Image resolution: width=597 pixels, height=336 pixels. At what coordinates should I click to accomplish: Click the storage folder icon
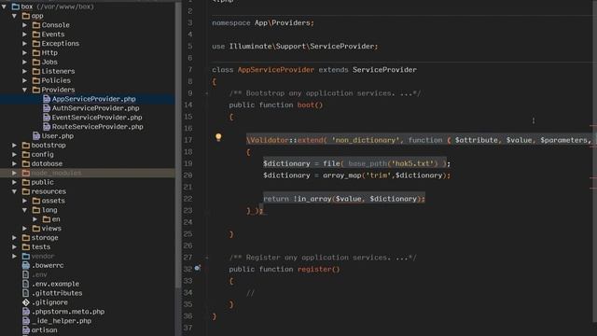coord(26,238)
